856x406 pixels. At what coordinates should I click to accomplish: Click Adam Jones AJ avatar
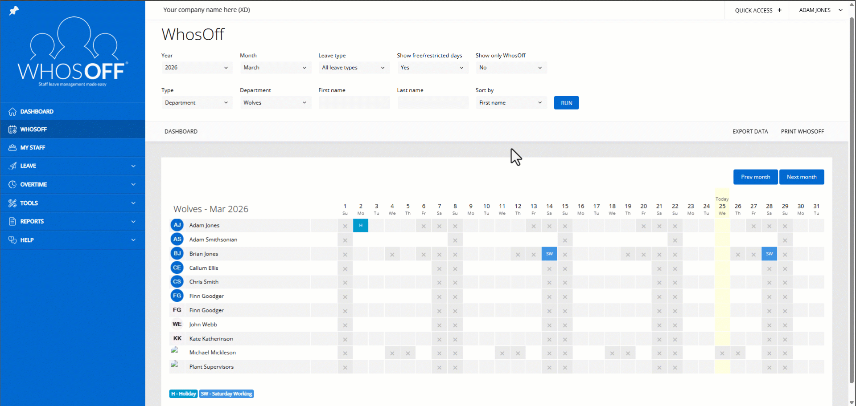[177, 225]
